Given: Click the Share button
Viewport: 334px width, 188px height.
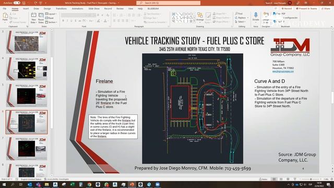Looking at the screenshot, I should click(x=326, y=8).
